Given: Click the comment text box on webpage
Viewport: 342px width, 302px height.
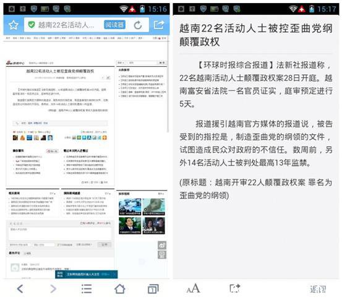Looking at the screenshot, I should [60, 234].
